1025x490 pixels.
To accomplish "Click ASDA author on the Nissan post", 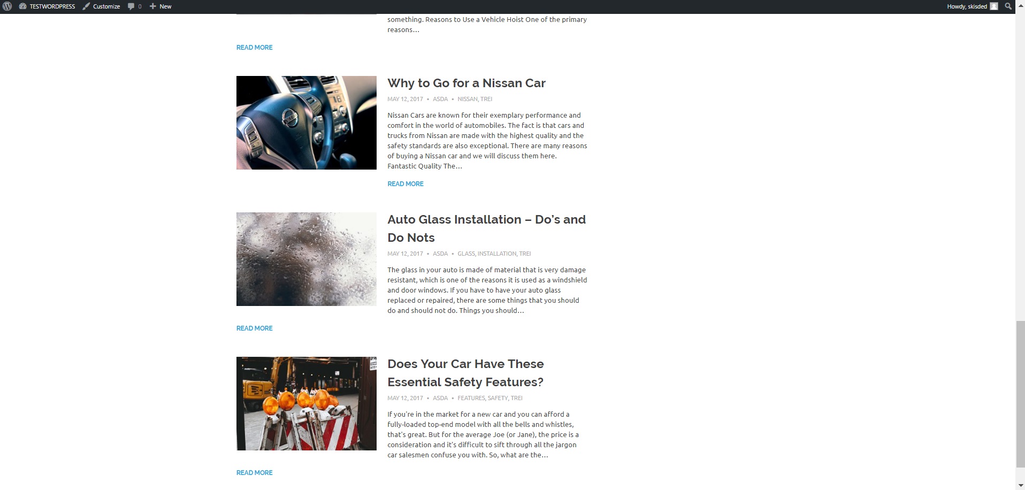I will pyautogui.click(x=440, y=99).
